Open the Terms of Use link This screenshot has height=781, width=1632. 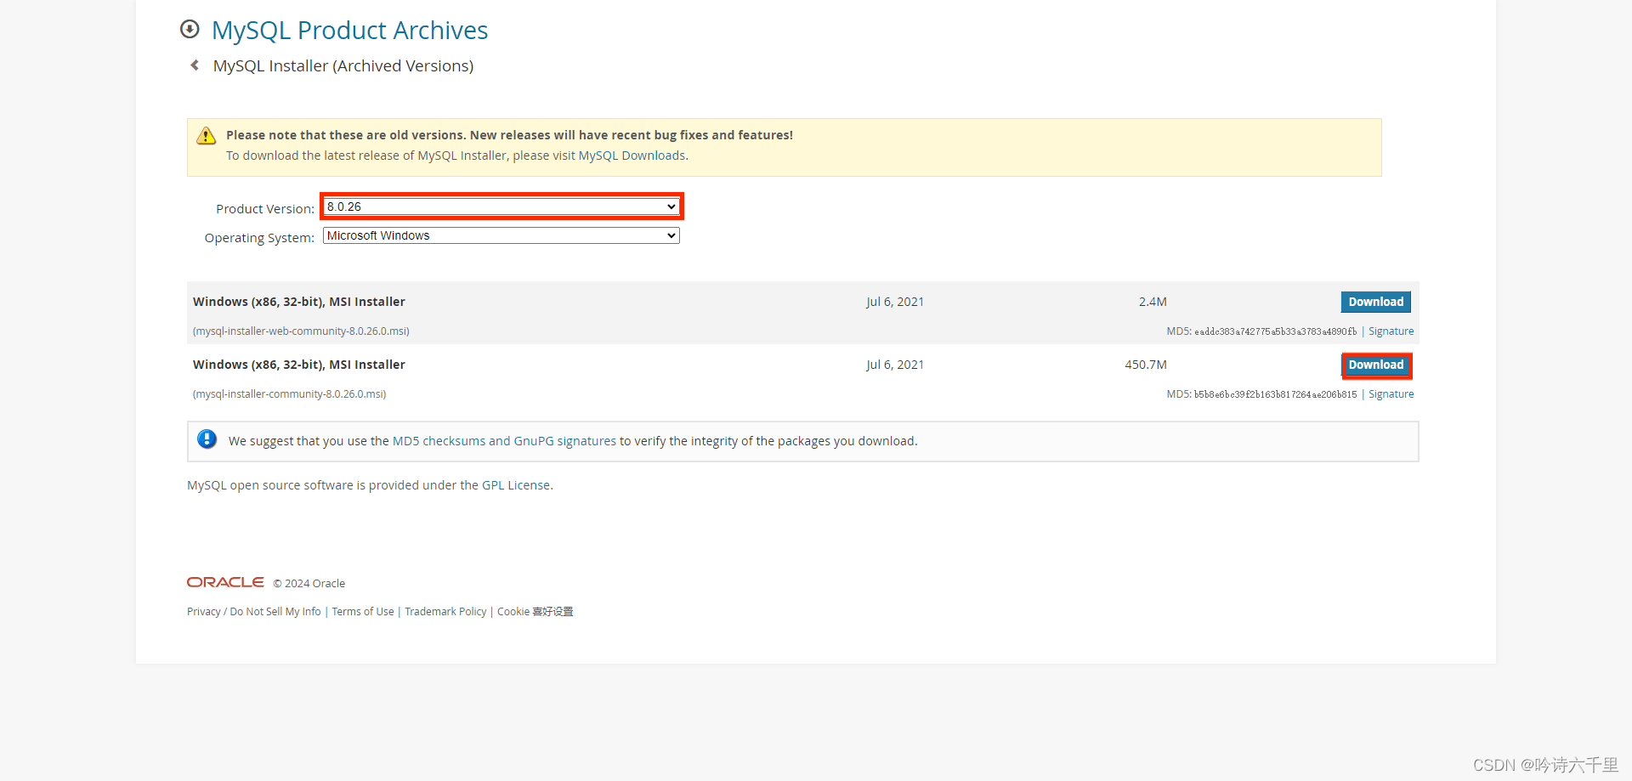pos(363,612)
